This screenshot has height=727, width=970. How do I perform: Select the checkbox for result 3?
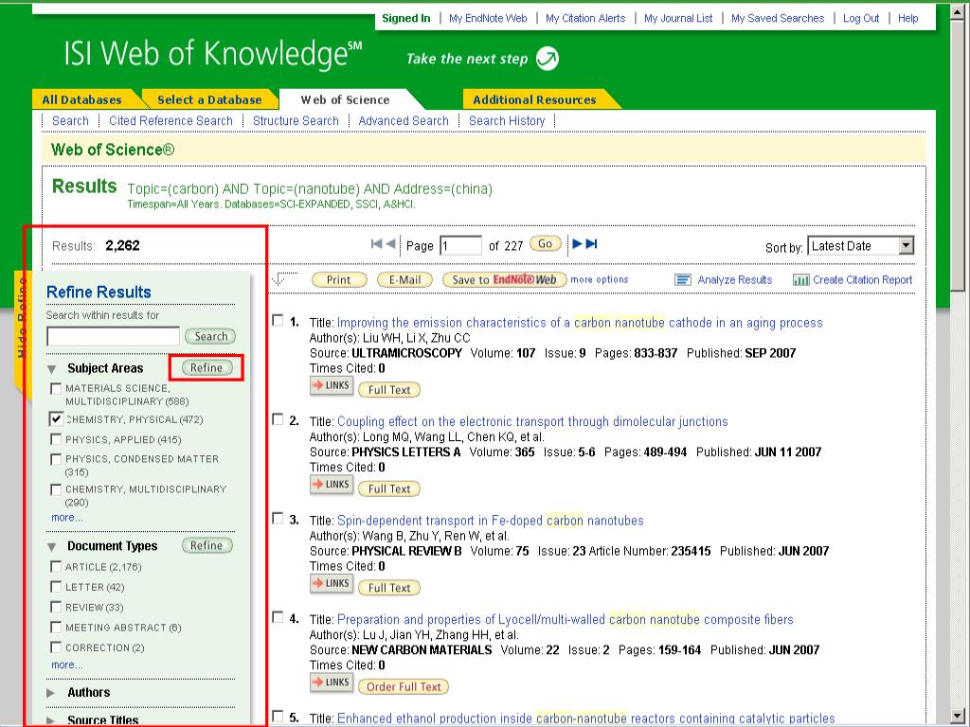click(x=278, y=518)
